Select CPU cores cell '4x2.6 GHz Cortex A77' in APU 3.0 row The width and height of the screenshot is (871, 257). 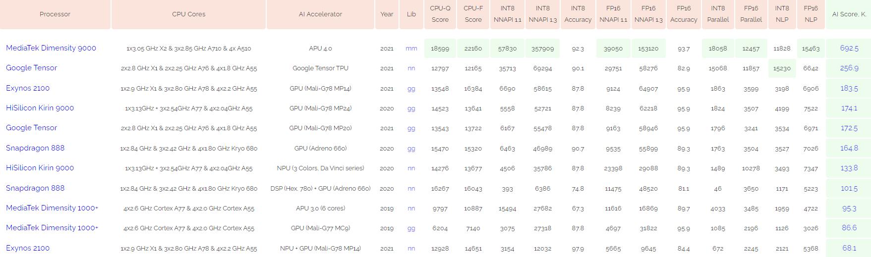coord(188,208)
